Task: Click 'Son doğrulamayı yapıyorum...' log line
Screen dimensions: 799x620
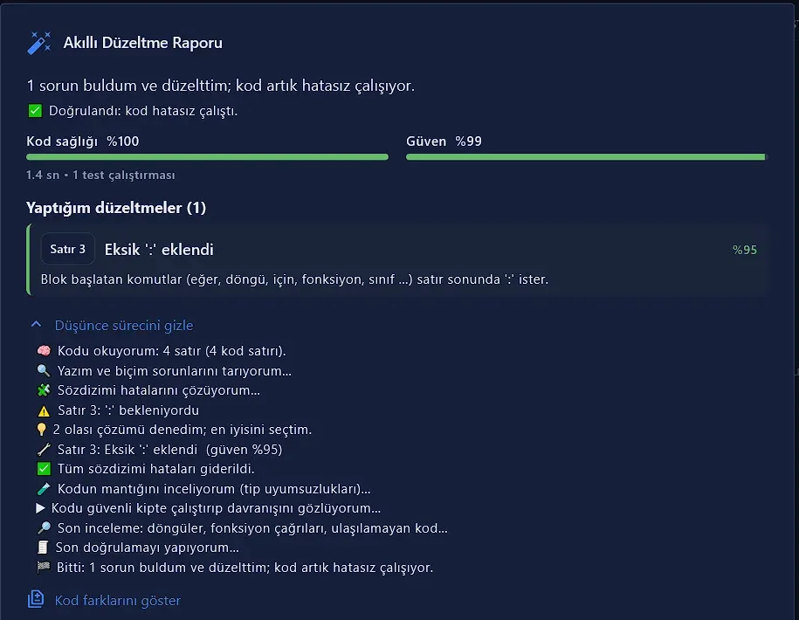Action: click(148, 548)
